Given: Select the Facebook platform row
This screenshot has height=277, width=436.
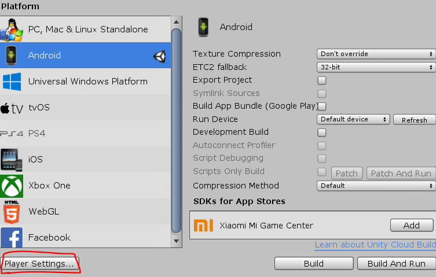Looking at the screenshot, I should [x=85, y=236].
